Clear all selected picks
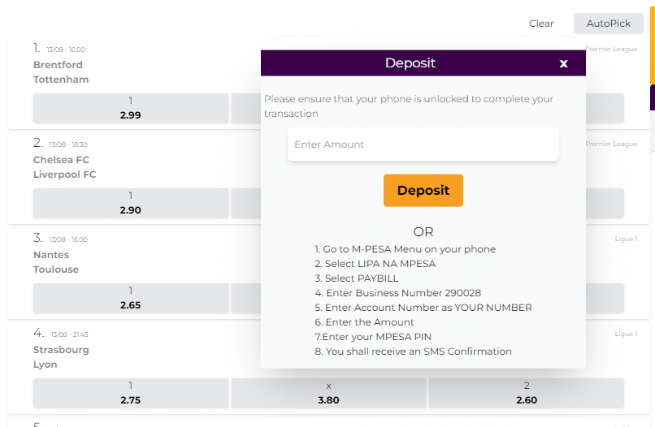The image size is (655, 427). 541,24
